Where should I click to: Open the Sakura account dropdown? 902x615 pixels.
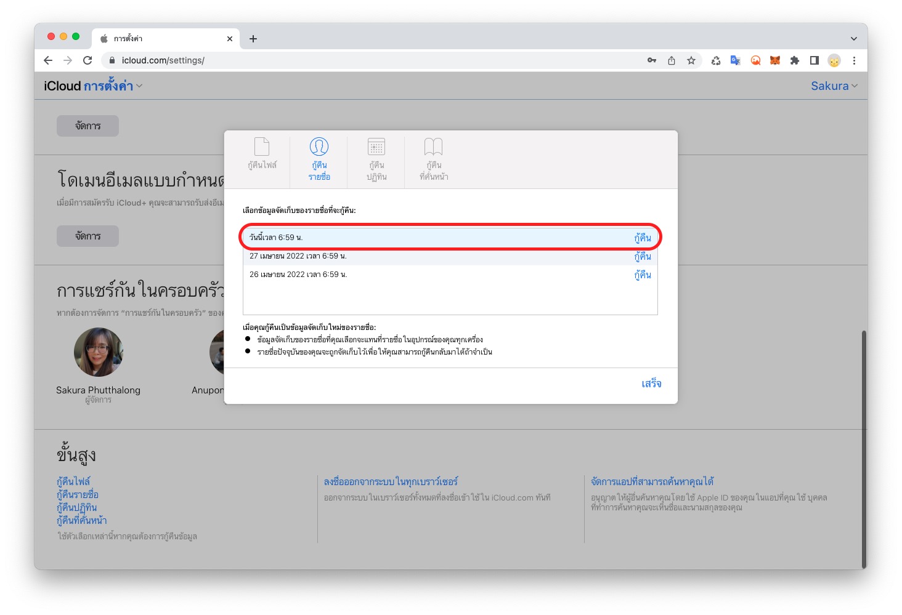(834, 86)
